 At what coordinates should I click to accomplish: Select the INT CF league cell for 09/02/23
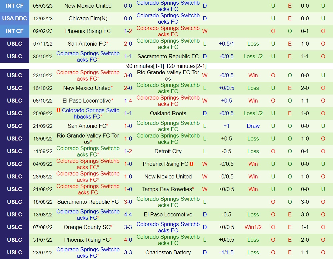click(x=15, y=31)
